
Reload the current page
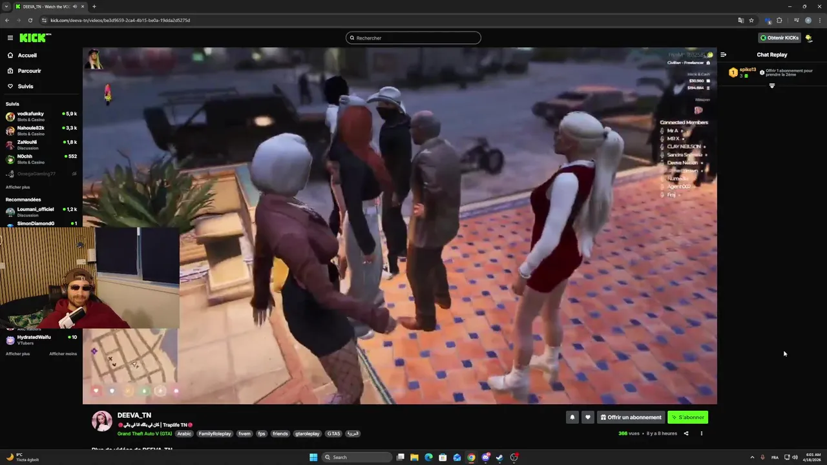(x=30, y=20)
